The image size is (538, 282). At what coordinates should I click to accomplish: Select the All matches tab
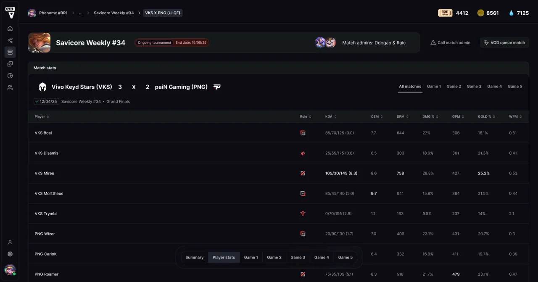click(x=410, y=86)
